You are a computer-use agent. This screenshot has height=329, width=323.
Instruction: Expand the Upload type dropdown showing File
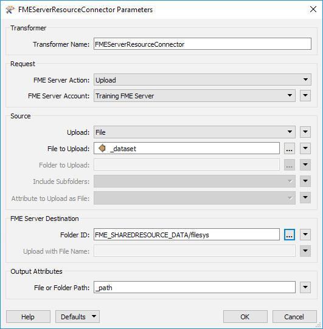195,132
